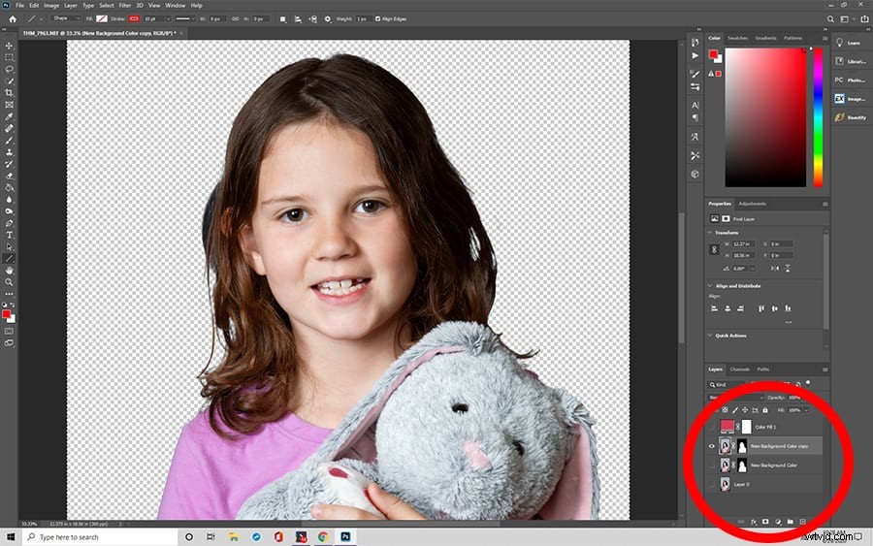Viewport: 873px width, 546px height.
Task: Open File Explorer from taskbar
Action: [x=233, y=537]
